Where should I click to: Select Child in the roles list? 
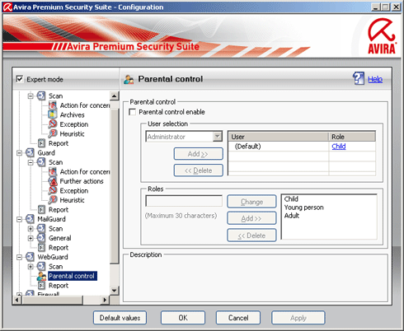point(291,198)
